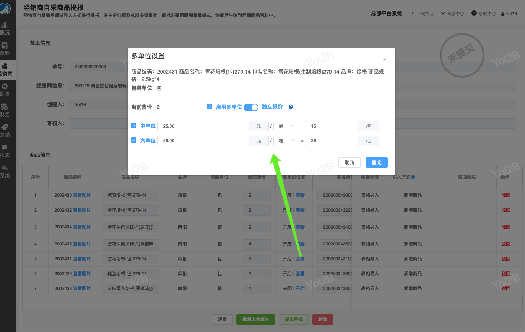The width and height of the screenshot is (525, 332).
Task: Click the 单号 field AG2306270006
Action: [98, 67]
